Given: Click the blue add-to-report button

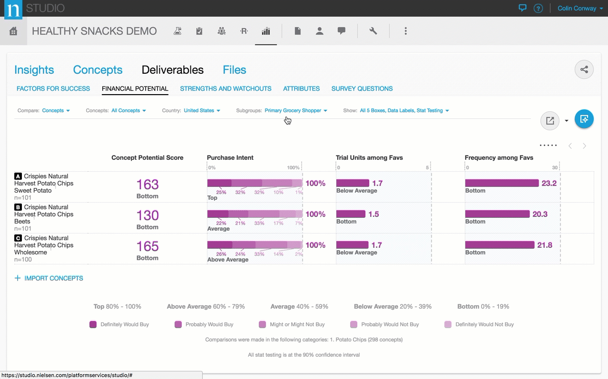Looking at the screenshot, I should coord(584,119).
